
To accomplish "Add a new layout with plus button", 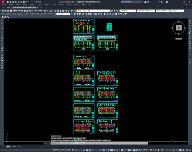I will tap(20, 147).
